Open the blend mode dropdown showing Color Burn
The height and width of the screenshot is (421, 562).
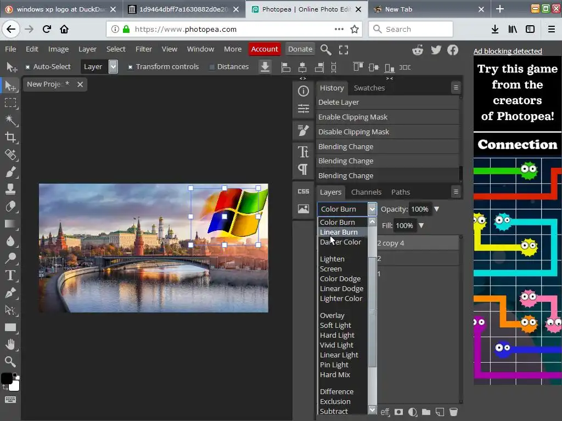pos(347,209)
